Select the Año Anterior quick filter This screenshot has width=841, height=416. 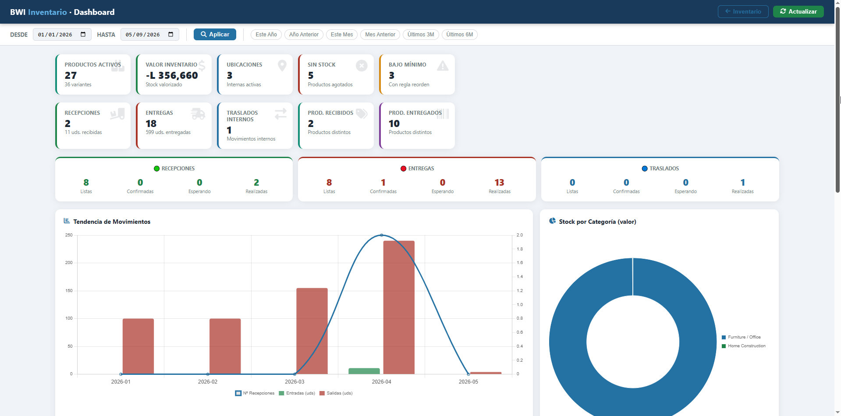coord(304,35)
